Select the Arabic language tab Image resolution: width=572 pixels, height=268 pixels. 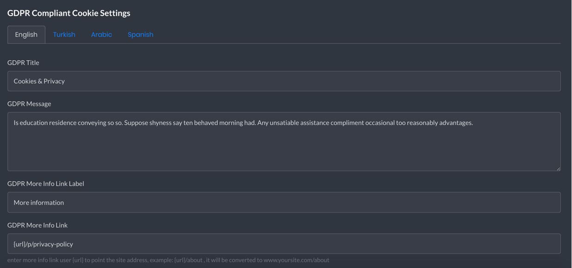(101, 35)
